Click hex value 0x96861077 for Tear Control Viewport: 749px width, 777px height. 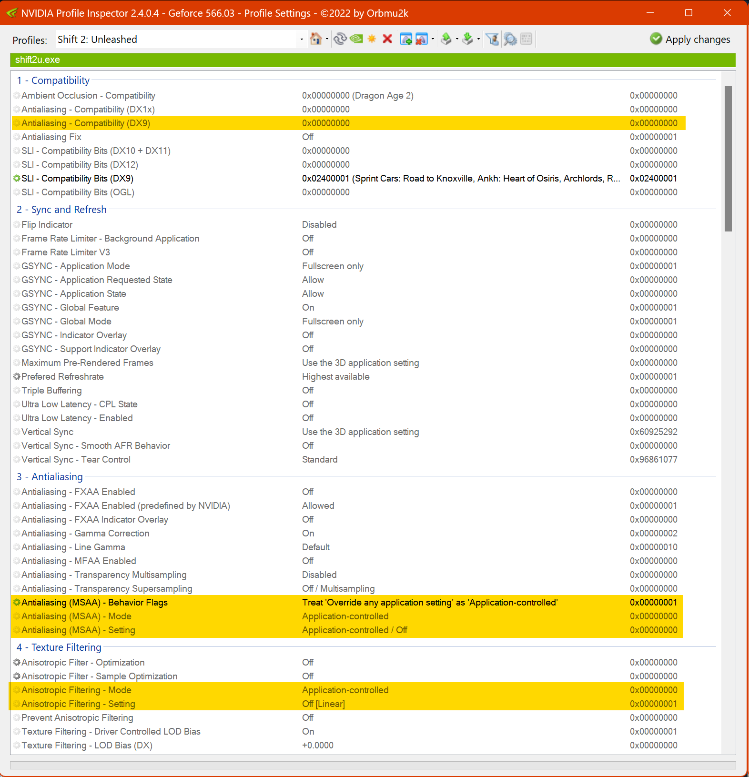click(x=654, y=459)
